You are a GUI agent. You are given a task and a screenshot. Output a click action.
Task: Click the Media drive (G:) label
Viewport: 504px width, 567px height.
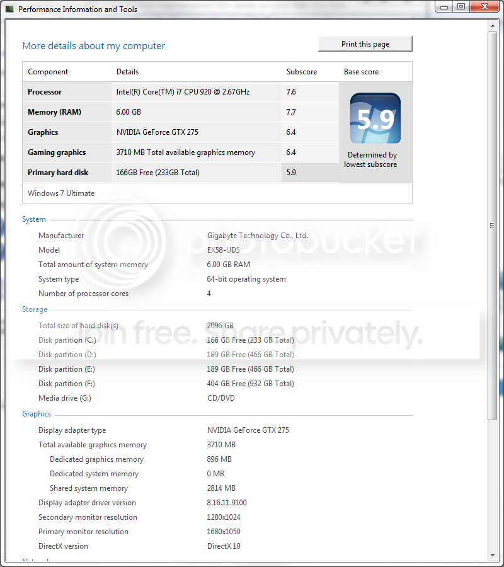click(x=65, y=398)
